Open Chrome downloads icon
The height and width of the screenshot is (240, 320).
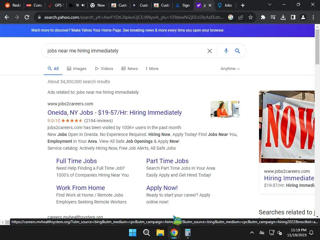pyautogui.click(x=283, y=17)
